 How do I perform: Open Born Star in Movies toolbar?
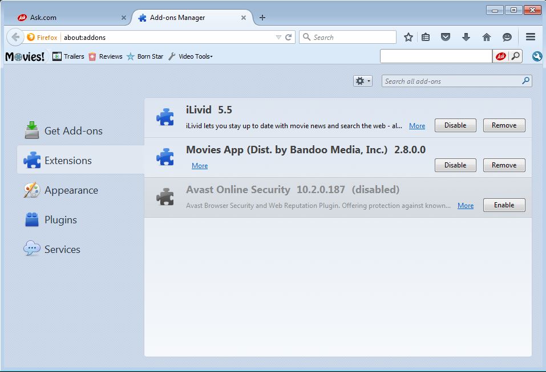point(145,56)
